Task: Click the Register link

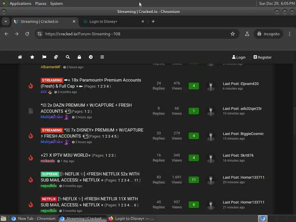Action: [x=262, y=57]
